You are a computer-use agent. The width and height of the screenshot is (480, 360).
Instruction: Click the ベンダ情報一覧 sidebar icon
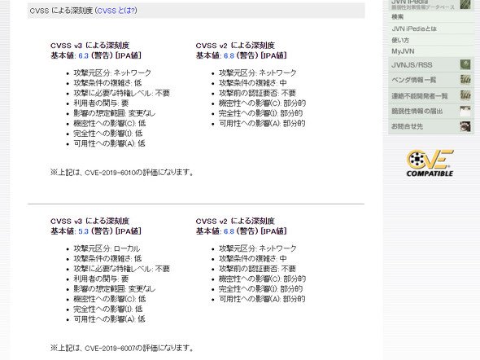pos(465,80)
